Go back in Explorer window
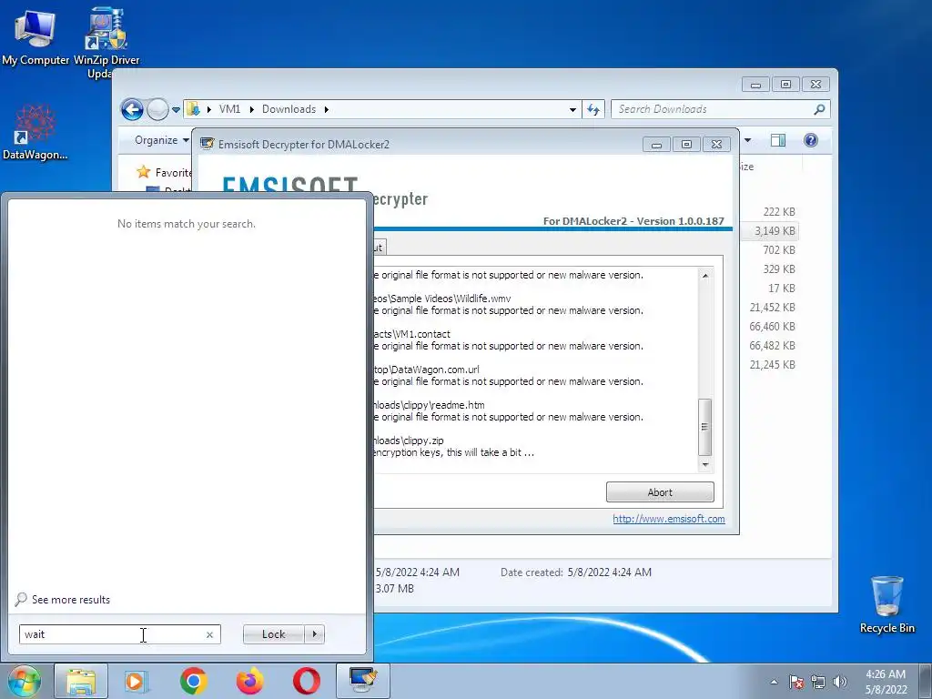The image size is (932, 699). [x=132, y=109]
